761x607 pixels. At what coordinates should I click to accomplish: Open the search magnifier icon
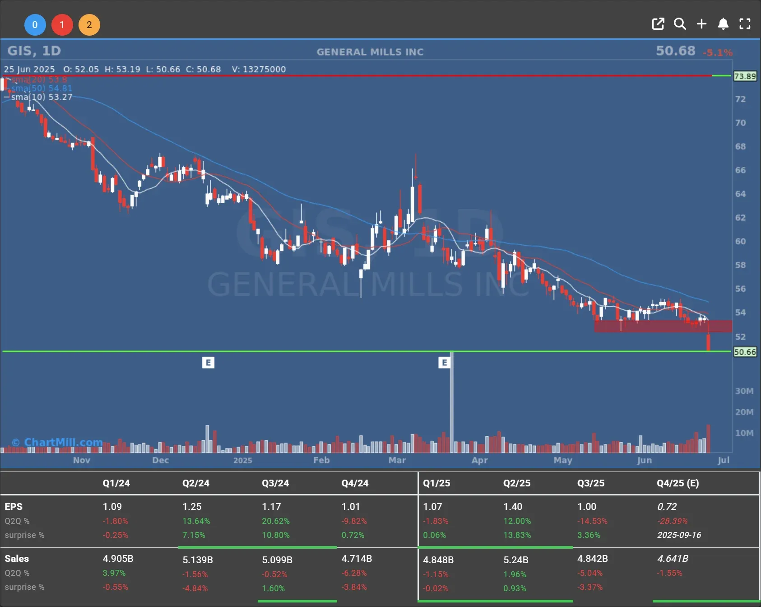[680, 24]
